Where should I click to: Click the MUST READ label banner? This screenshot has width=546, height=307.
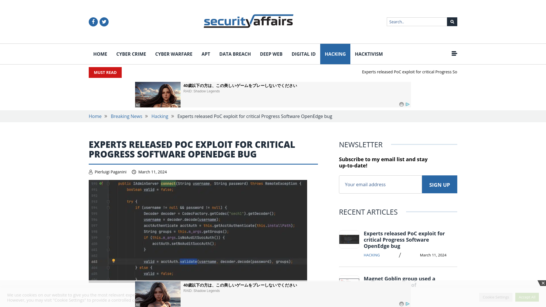[105, 72]
